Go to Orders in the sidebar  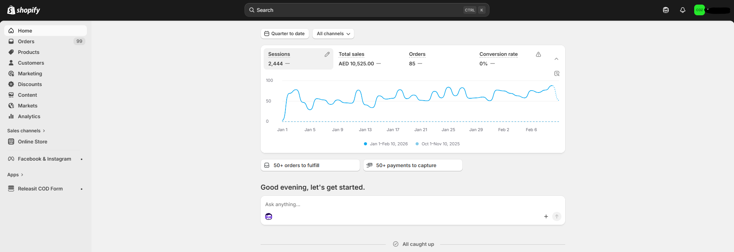click(x=26, y=41)
